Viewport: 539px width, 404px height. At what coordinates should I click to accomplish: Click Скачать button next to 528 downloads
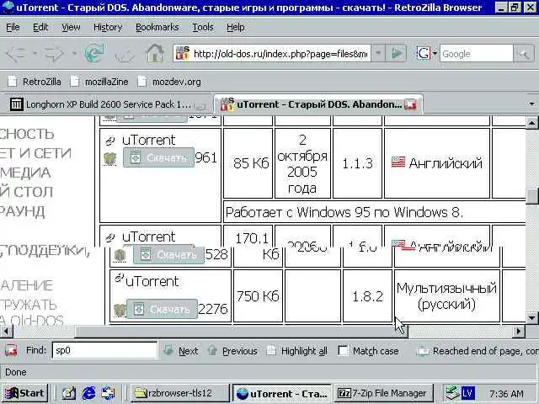(168, 255)
